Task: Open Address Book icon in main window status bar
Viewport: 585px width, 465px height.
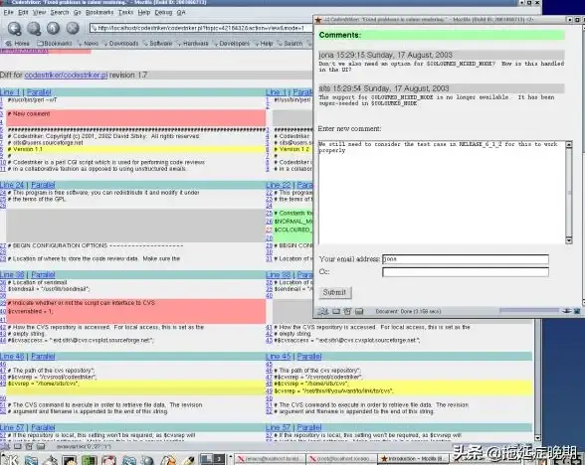Action: [41, 446]
